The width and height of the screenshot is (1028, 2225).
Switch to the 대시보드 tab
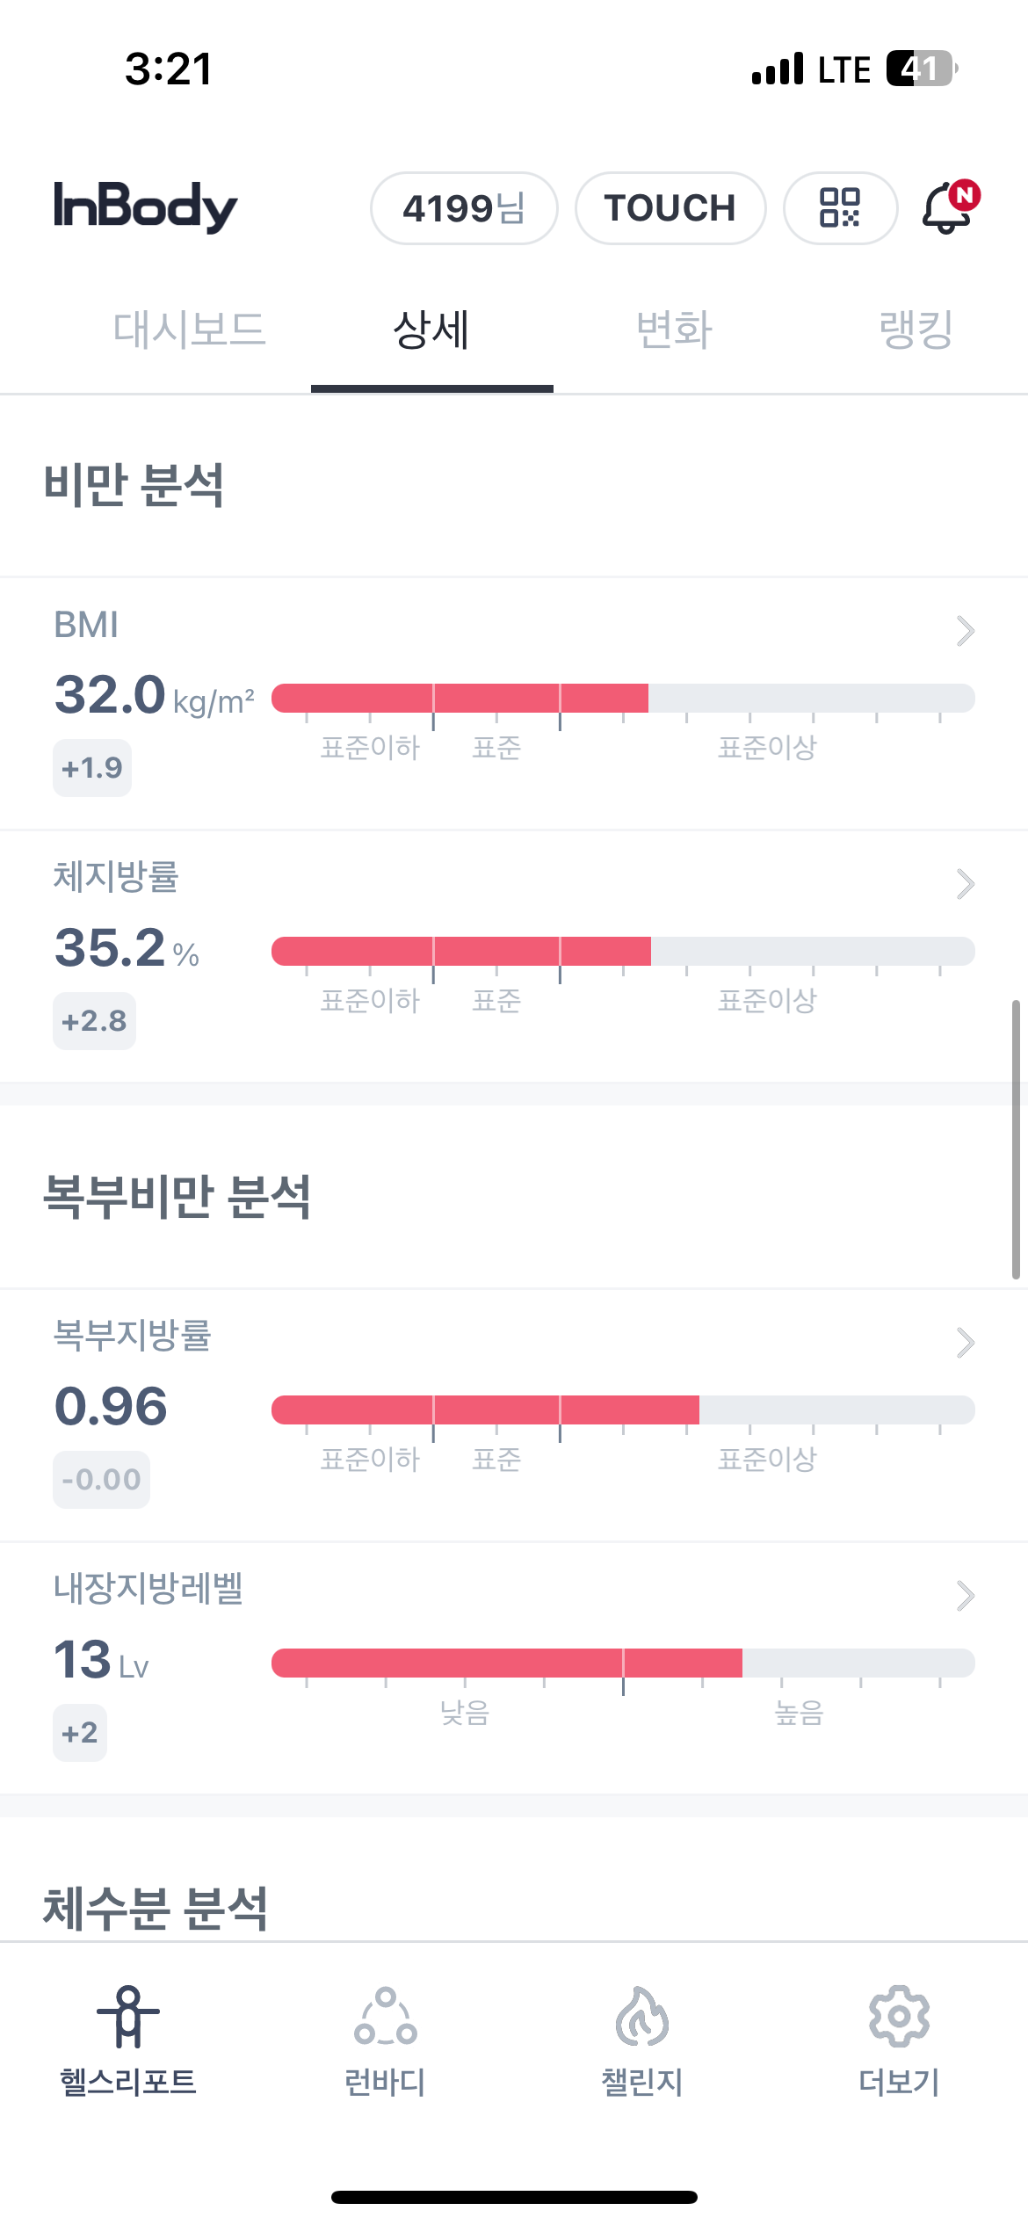click(189, 330)
